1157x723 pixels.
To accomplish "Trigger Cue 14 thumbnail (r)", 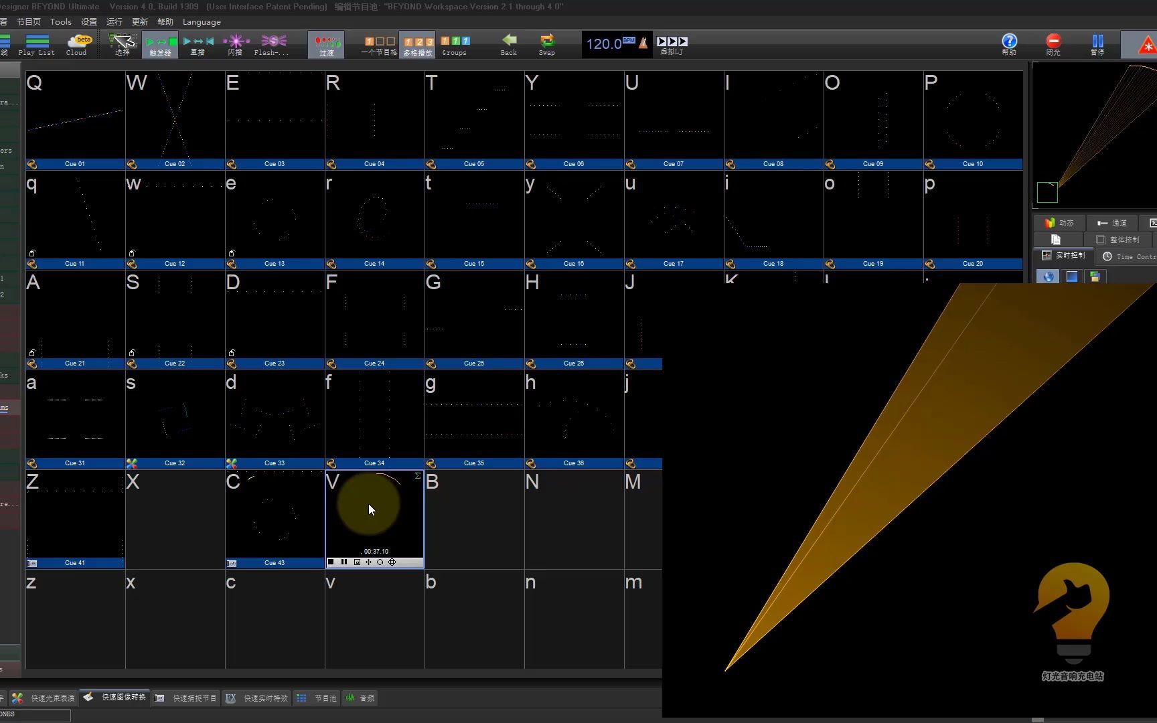I will 374,215.
